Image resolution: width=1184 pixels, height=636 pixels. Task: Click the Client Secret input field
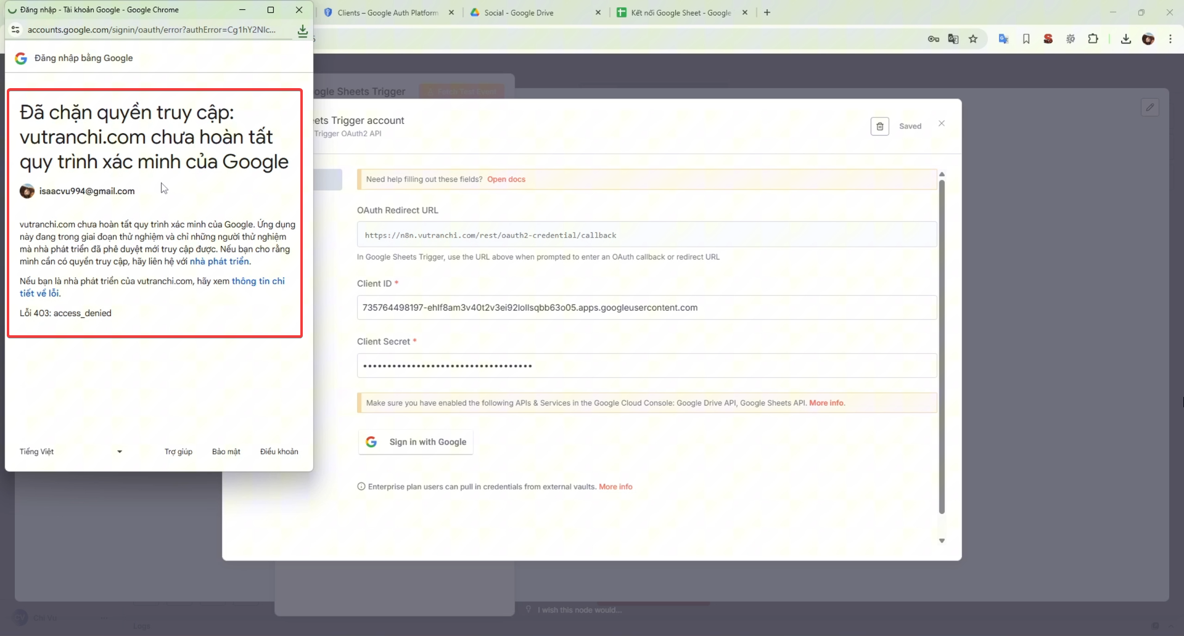[x=647, y=365]
